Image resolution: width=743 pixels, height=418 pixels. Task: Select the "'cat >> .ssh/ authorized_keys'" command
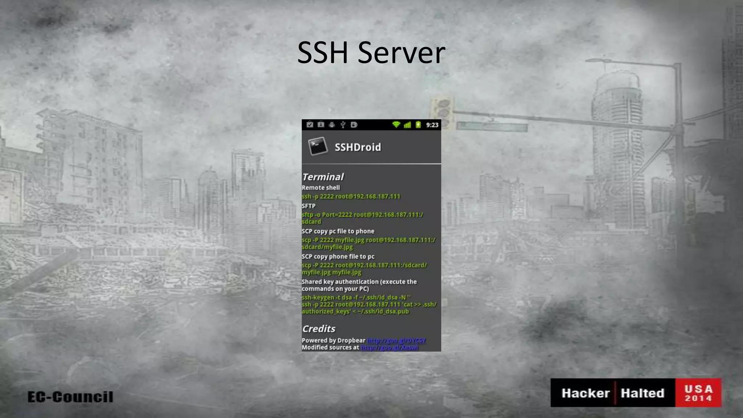click(x=369, y=308)
